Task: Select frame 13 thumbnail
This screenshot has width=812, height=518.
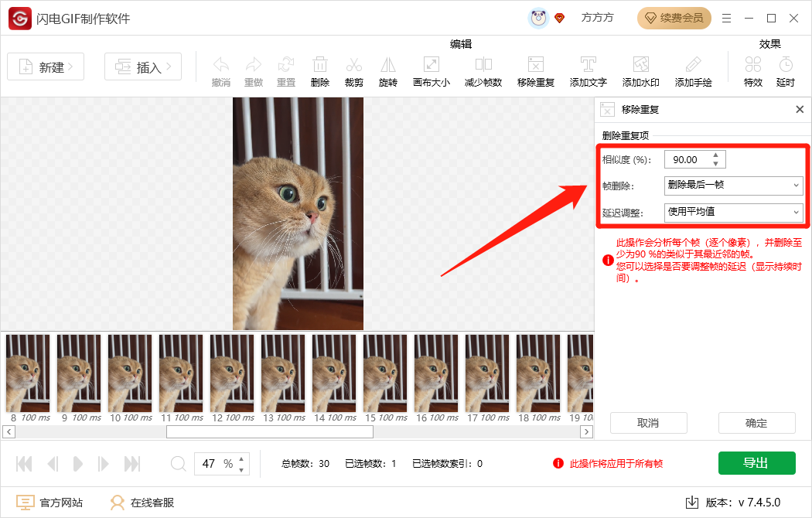Action: (283, 373)
